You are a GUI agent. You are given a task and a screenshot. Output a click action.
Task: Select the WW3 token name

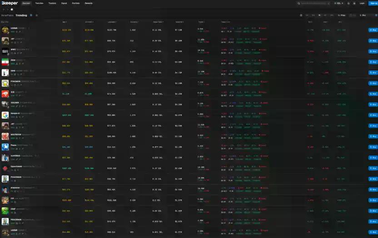pos(13,50)
